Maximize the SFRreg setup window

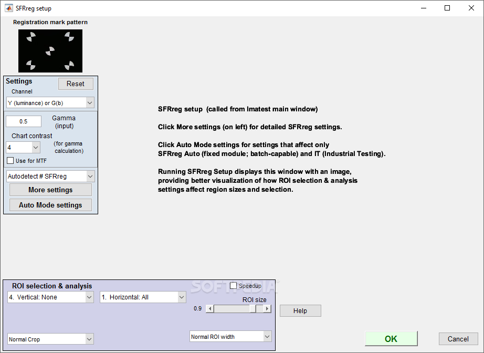(x=447, y=8)
